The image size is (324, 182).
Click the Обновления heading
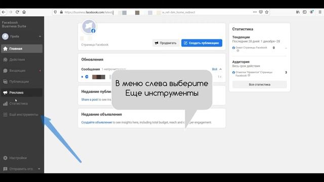(x=92, y=60)
